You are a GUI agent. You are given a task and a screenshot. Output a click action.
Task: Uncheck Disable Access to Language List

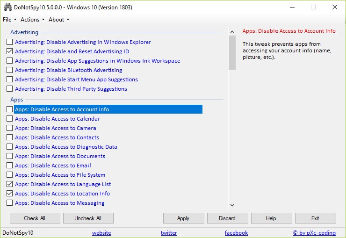click(x=9, y=184)
